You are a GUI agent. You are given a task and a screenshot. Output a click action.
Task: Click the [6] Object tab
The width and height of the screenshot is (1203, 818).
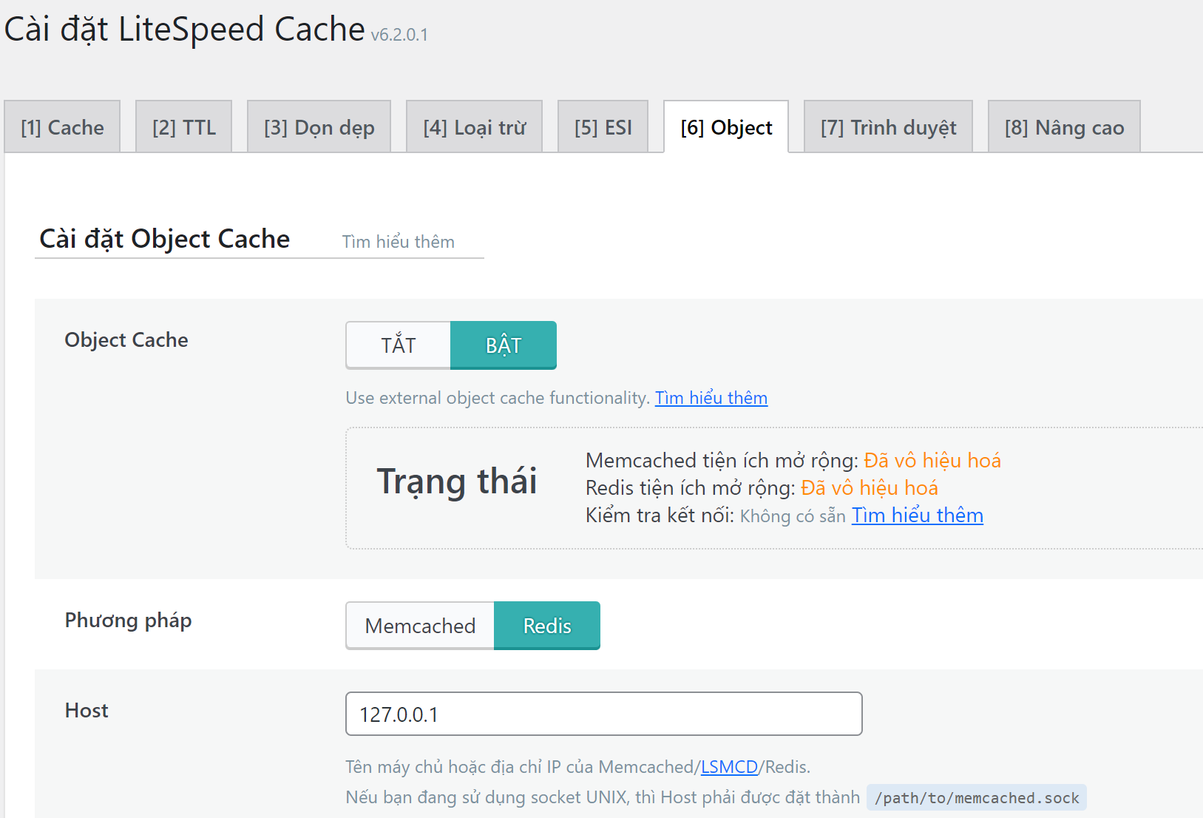pos(726,127)
